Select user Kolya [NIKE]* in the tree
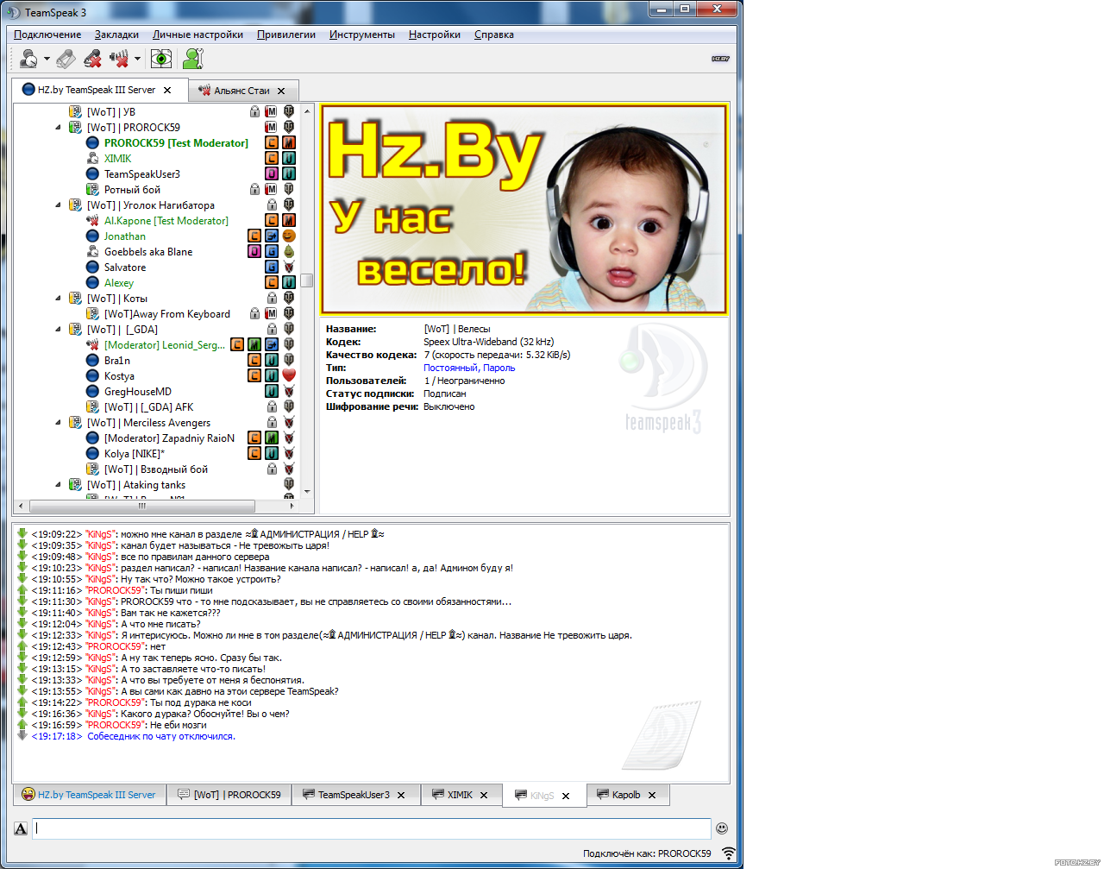 [135, 454]
